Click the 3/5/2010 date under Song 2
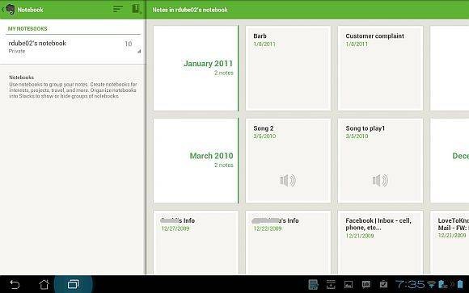469x293 pixels. click(x=264, y=136)
